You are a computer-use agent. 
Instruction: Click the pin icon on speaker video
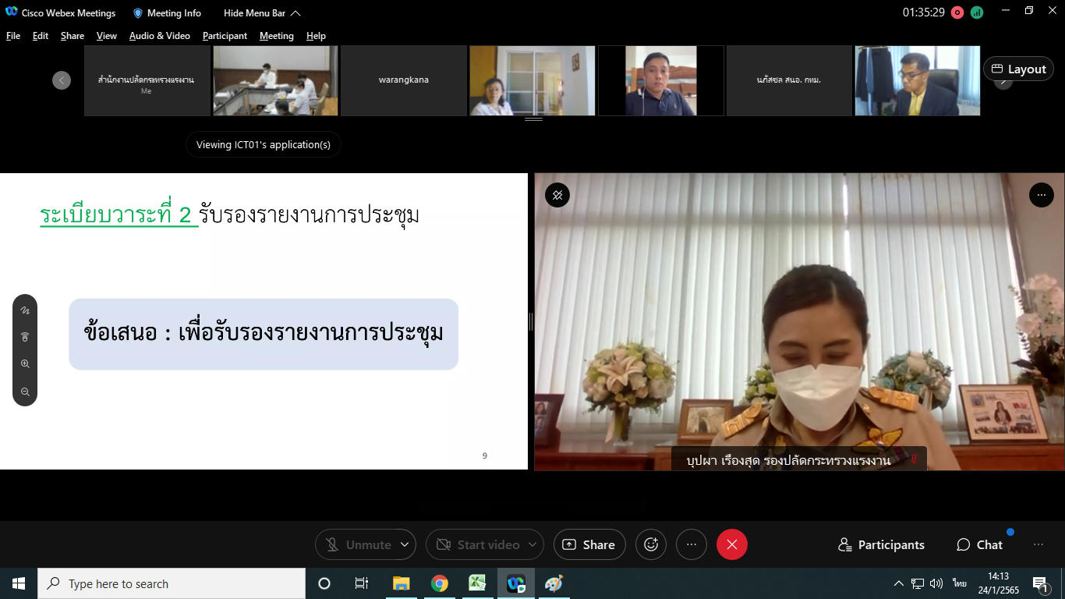tap(557, 195)
